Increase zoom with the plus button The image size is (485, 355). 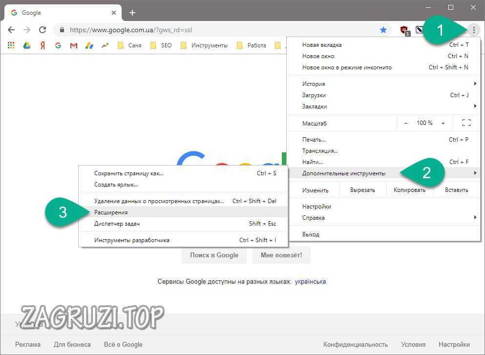click(443, 123)
